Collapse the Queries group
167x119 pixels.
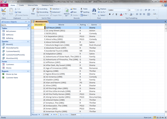[x=28, y=42]
